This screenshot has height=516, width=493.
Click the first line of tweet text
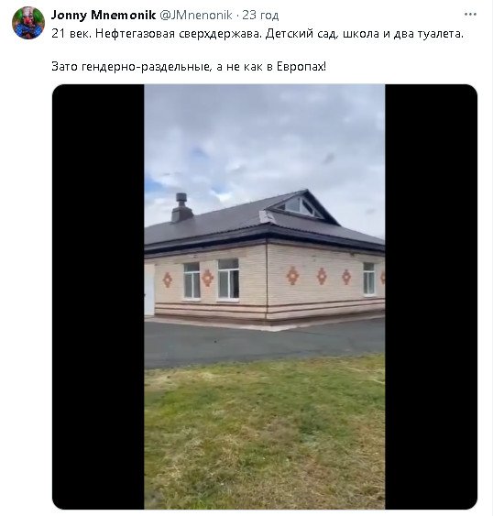point(257,34)
